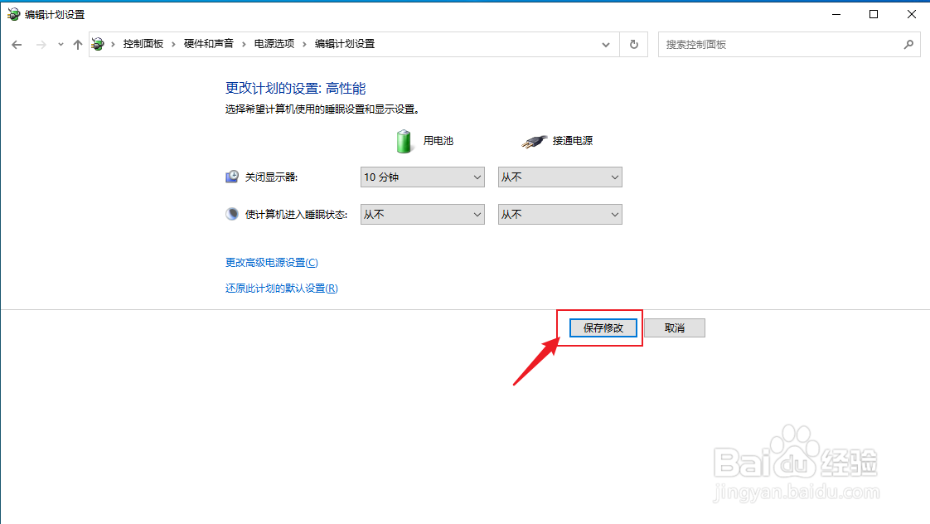This screenshot has height=524, width=930.
Task: Open the 10 分钟 display timeout dropdown on battery
Action: tap(422, 177)
